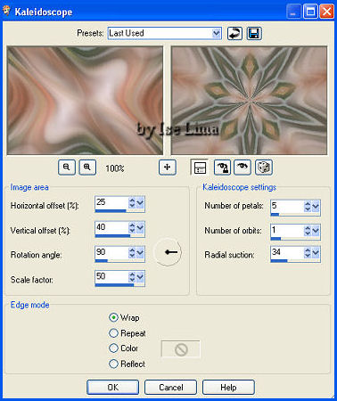Click the save preset floppy disk icon
This screenshot has height=401, width=337.
coord(254,33)
